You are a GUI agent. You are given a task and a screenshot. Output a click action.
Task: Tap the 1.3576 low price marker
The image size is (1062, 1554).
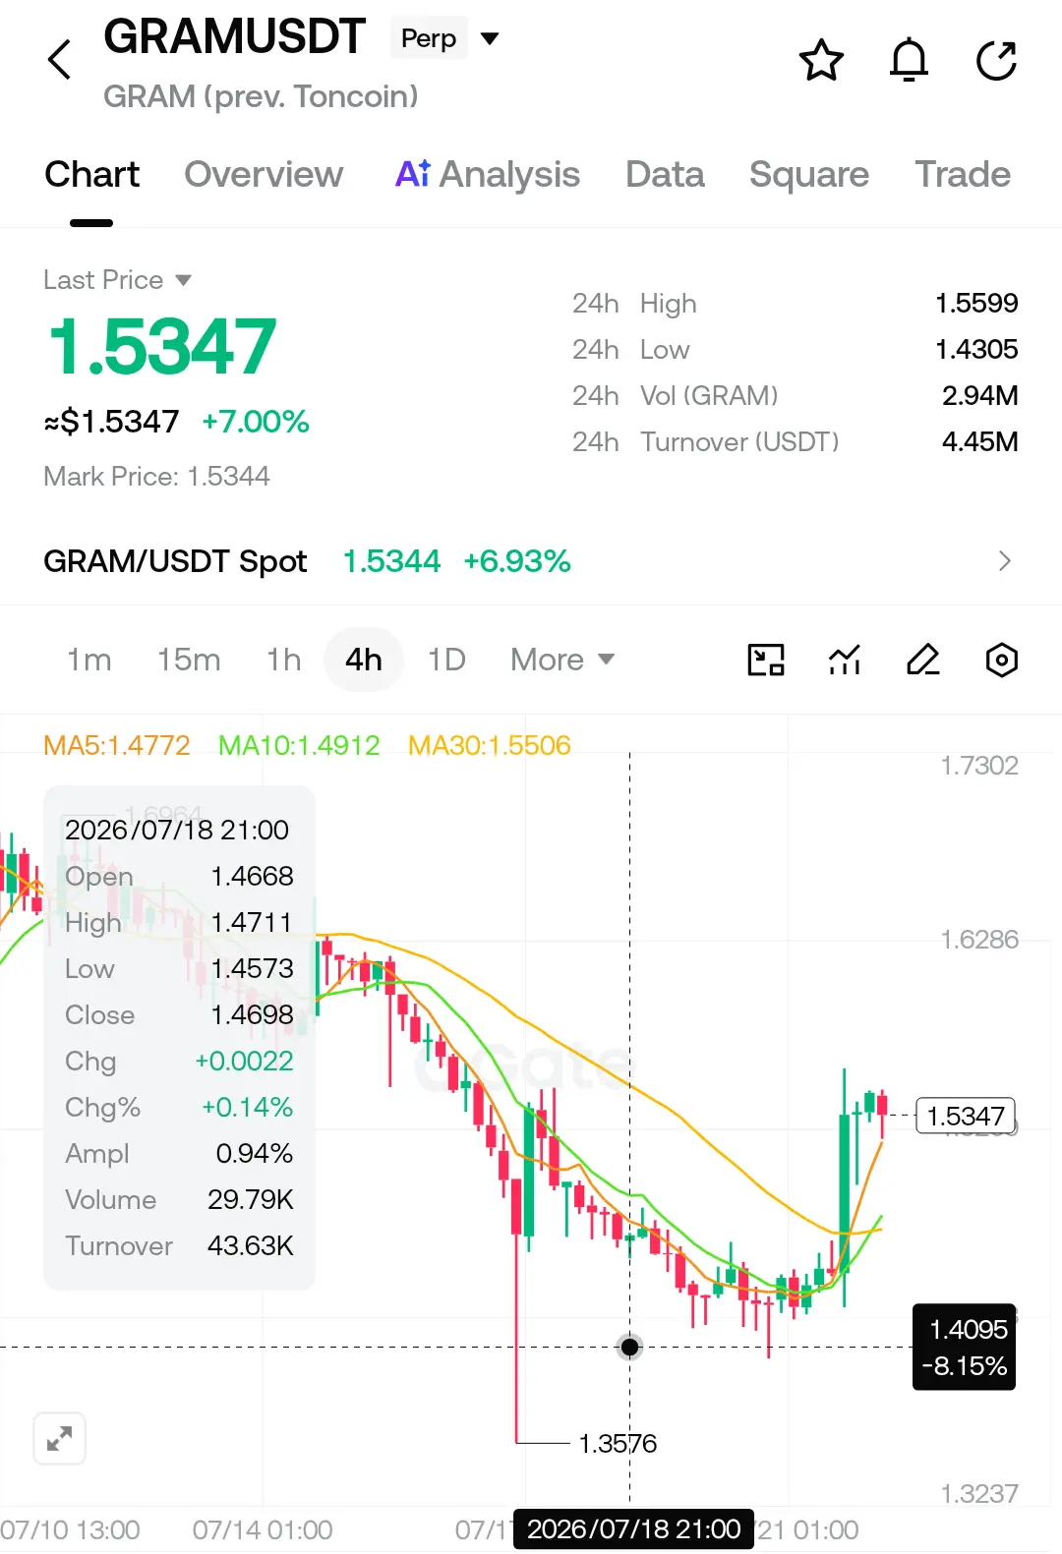(x=618, y=1443)
